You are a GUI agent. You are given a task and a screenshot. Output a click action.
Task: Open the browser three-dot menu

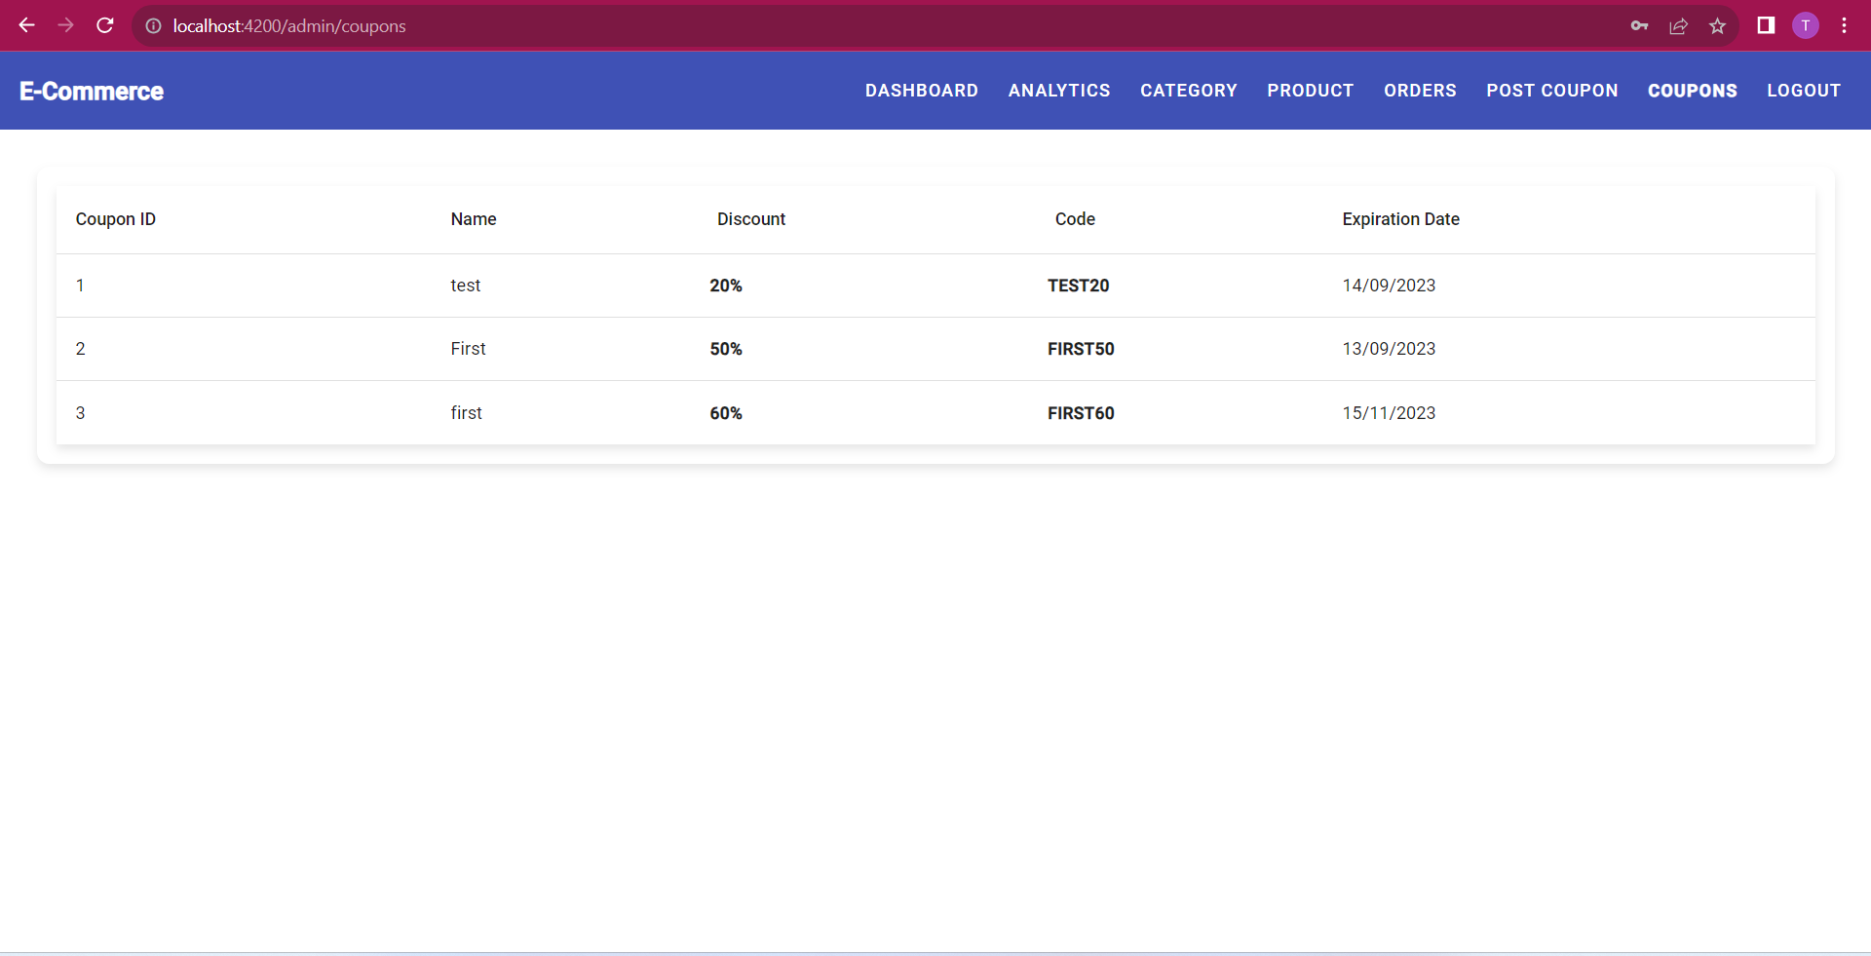pos(1844,25)
